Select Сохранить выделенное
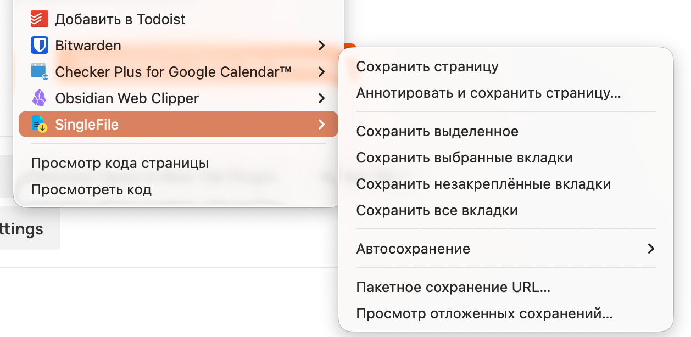Image resolution: width=691 pixels, height=337 pixels. click(506, 131)
